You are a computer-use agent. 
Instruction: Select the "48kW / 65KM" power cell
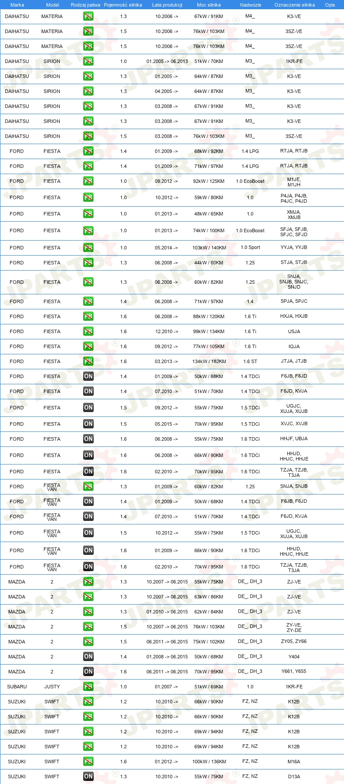click(x=209, y=214)
